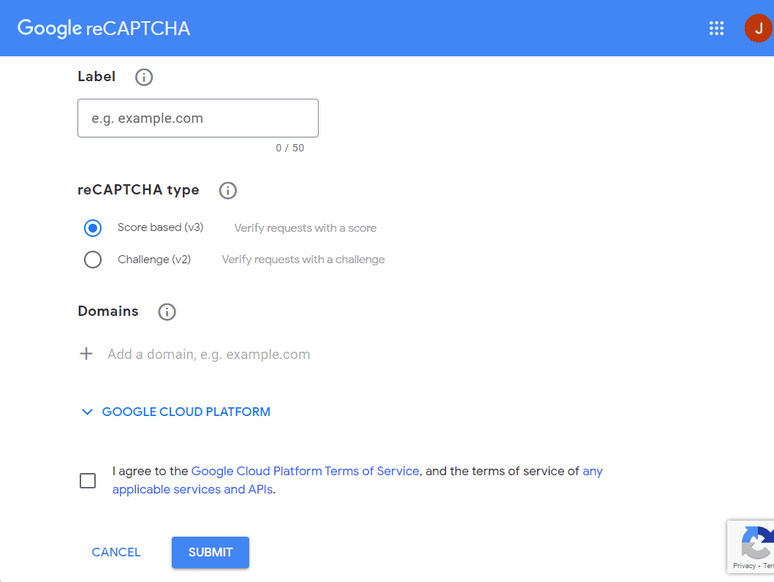Click Cancel to discard the form

point(115,552)
